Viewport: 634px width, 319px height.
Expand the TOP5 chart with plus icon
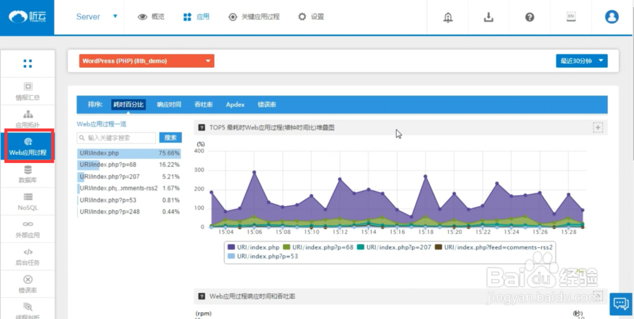(598, 127)
